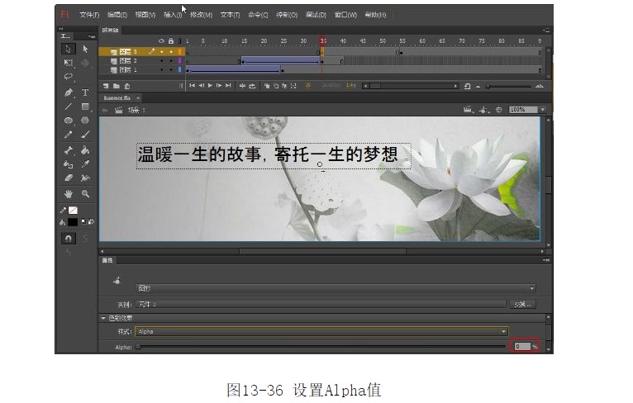Screen dimensions: 633x403
Task: Activate the Zoom magnifier tool
Action: pyautogui.click(x=85, y=195)
